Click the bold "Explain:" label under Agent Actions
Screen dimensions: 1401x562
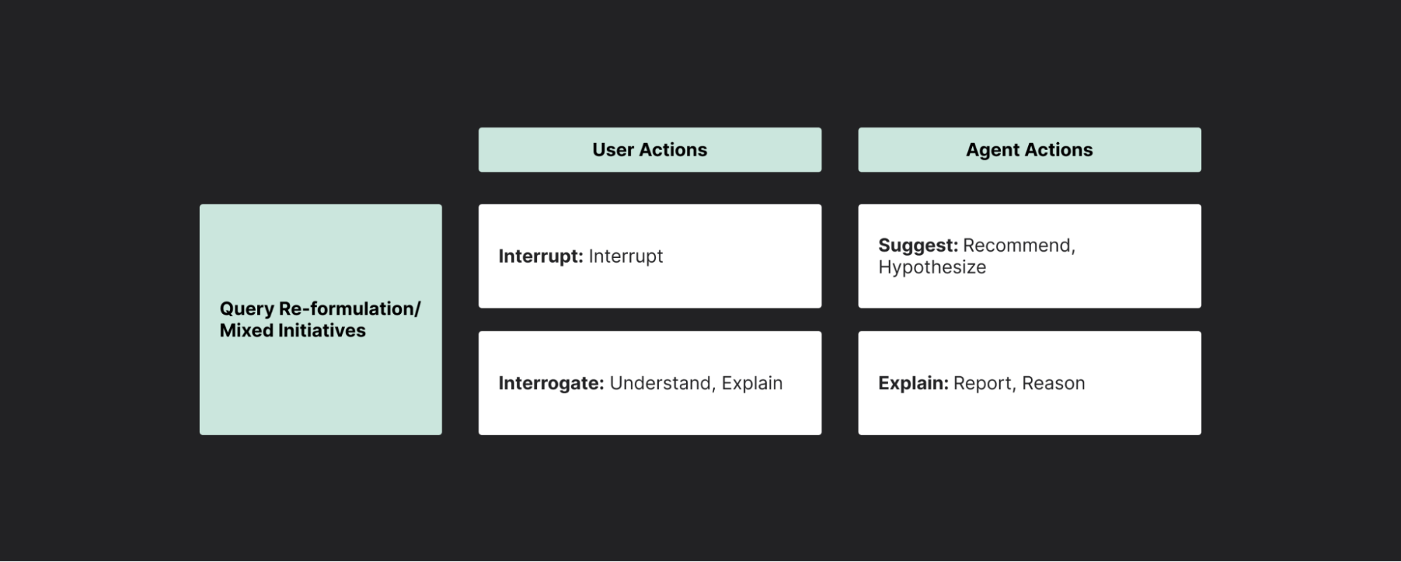(x=913, y=383)
